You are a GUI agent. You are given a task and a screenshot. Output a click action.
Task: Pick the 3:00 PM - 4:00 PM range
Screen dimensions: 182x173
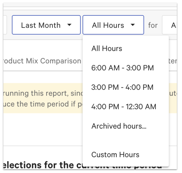click(122, 87)
